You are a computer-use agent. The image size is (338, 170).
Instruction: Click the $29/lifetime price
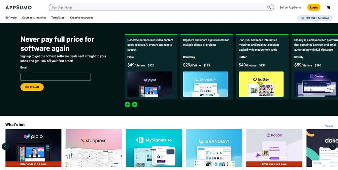point(192,65)
